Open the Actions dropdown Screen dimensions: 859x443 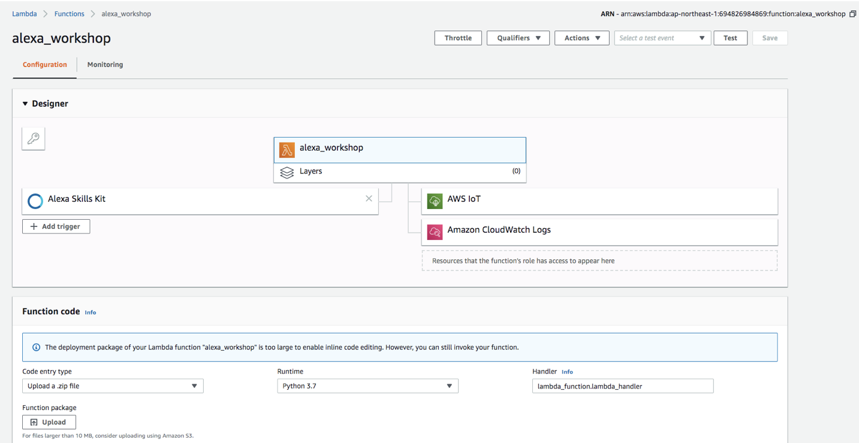(582, 38)
